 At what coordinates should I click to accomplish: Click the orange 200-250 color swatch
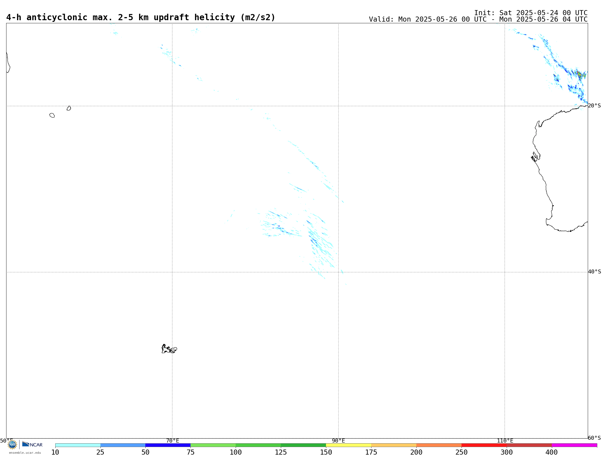(x=439, y=445)
